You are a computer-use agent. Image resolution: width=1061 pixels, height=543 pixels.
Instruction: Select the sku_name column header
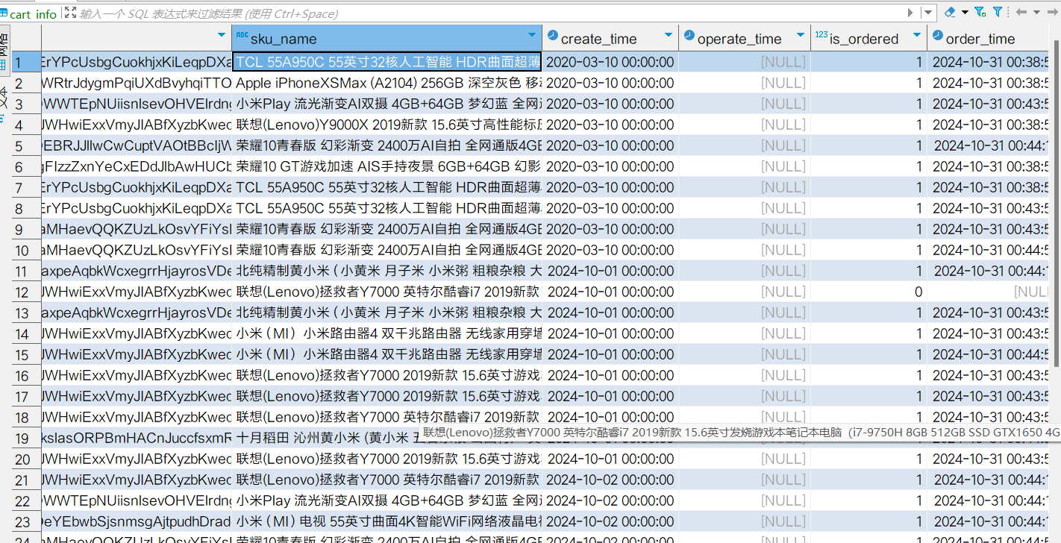(386, 38)
